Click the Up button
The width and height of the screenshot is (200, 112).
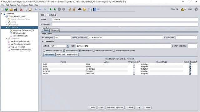coord(139,108)
